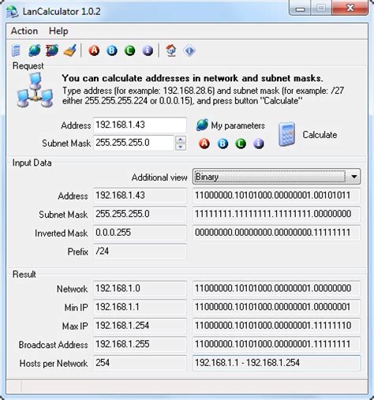This screenshot has height=400, width=374.
Task: Click the Network value 192.168.1.0
Action: (140, 289)
